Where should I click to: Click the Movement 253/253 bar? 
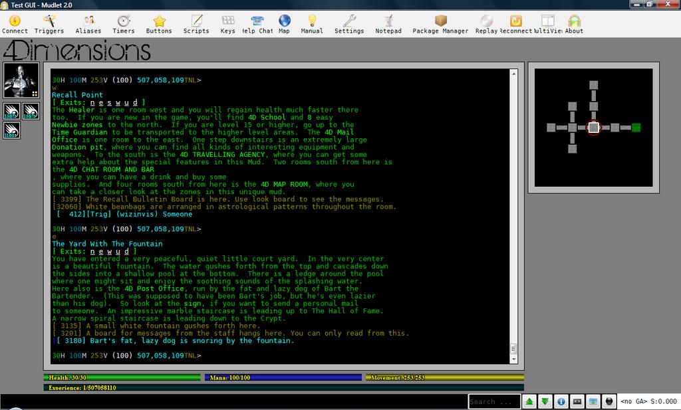[x=445, y=377]
